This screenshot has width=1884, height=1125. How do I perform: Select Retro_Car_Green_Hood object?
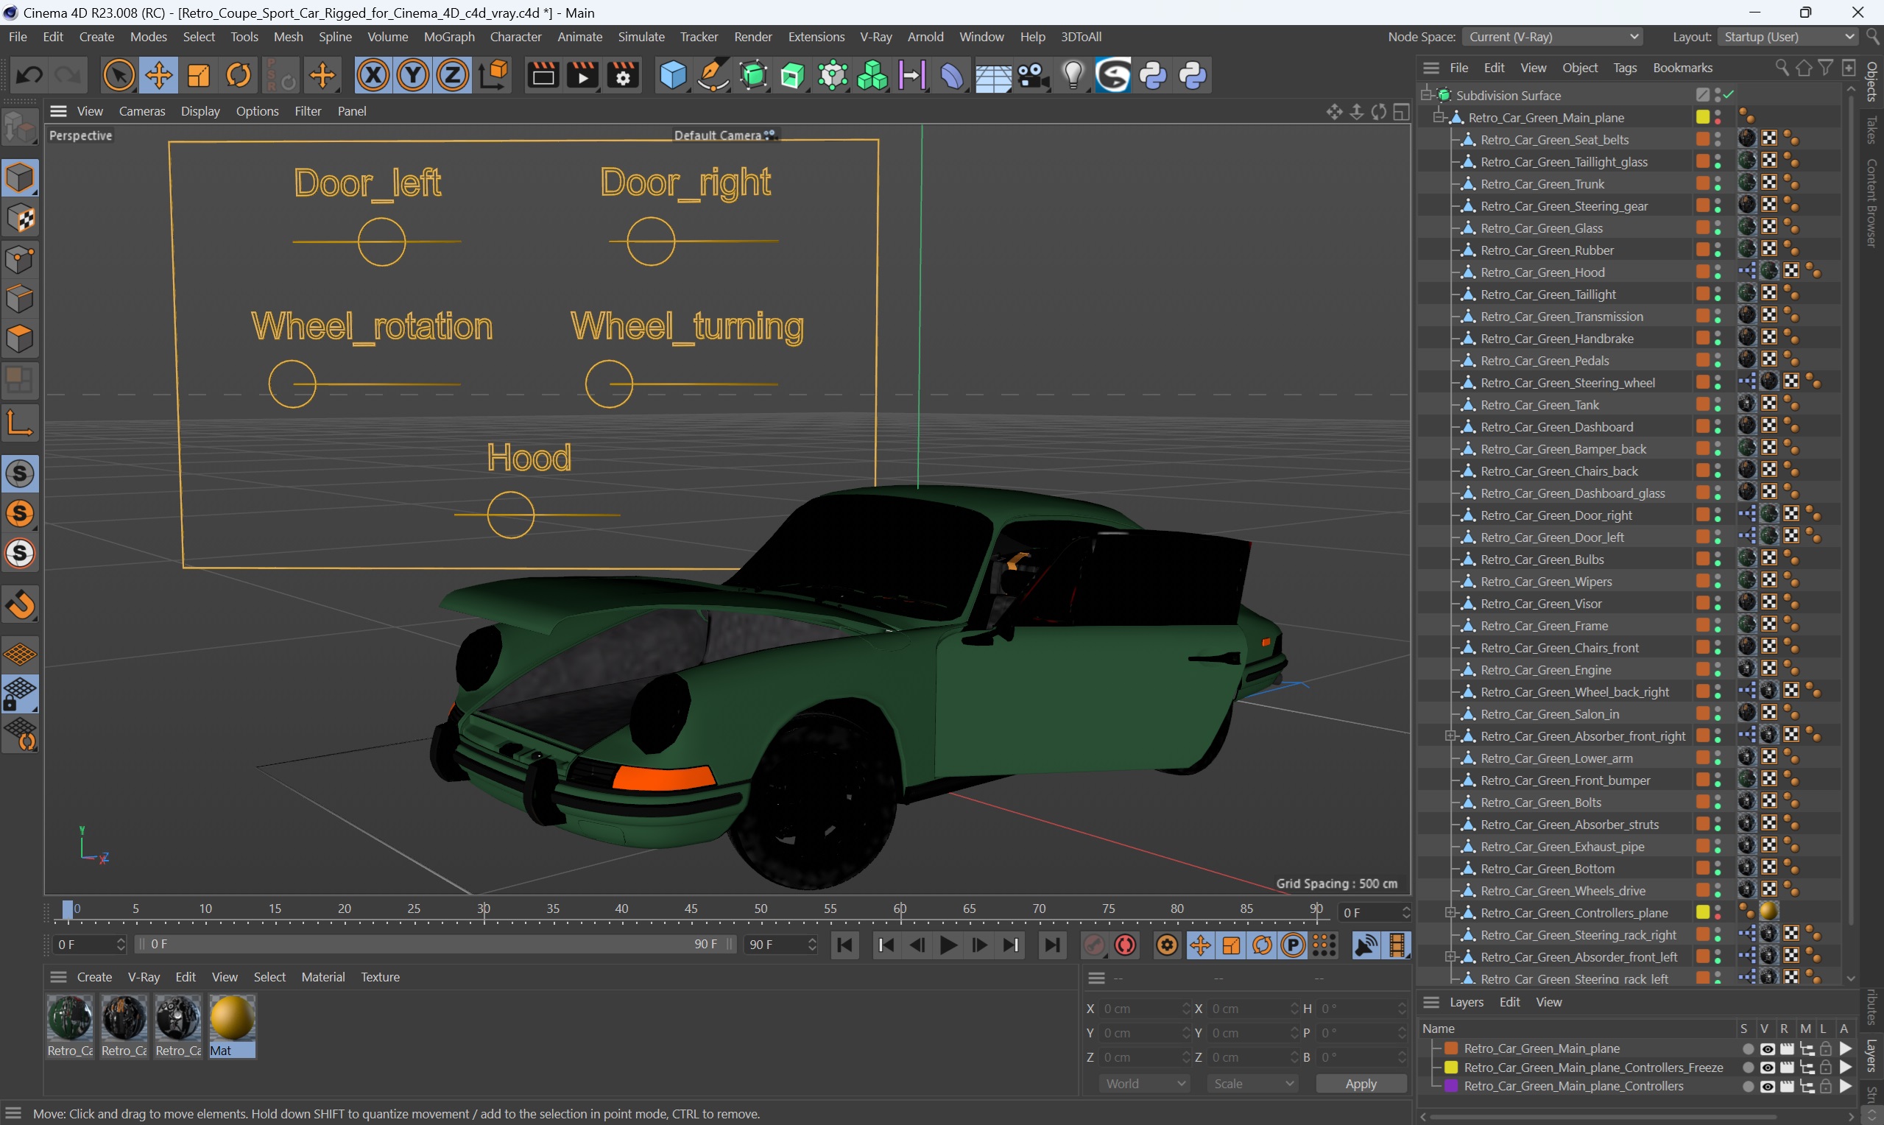pos(1542,272)
